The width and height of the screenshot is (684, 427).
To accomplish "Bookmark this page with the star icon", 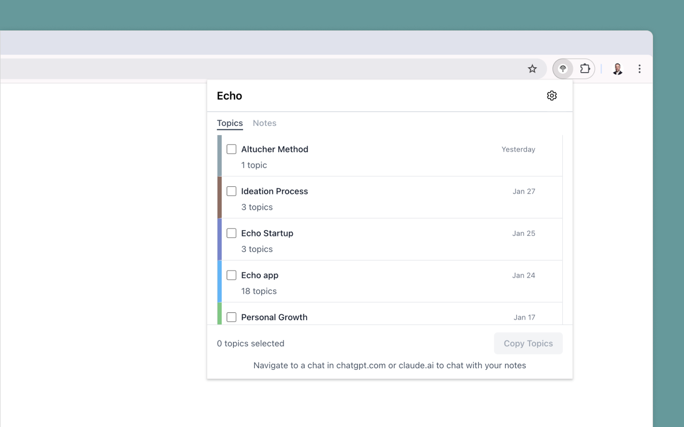I will [x=532, y=69].
